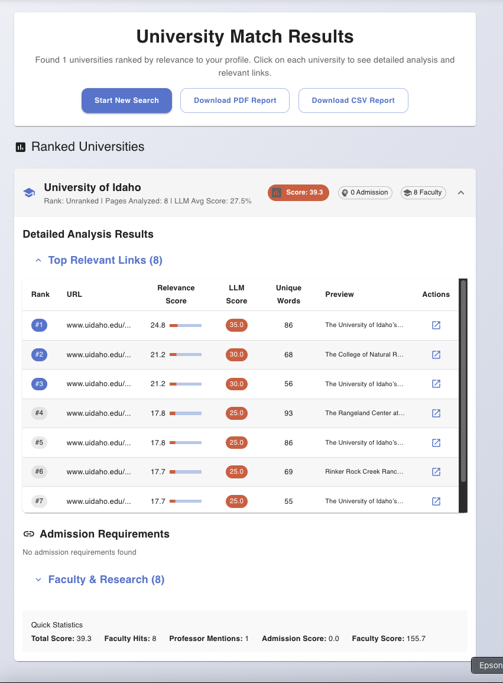Click the graduation cap icon beside University of Idaho
The image size is (503, 683).
(x=29, y=193)
